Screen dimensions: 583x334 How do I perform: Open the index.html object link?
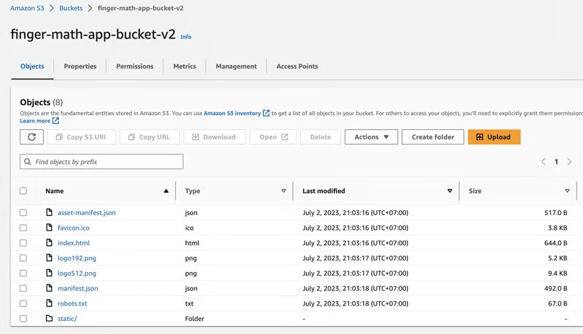coord(74,243)
